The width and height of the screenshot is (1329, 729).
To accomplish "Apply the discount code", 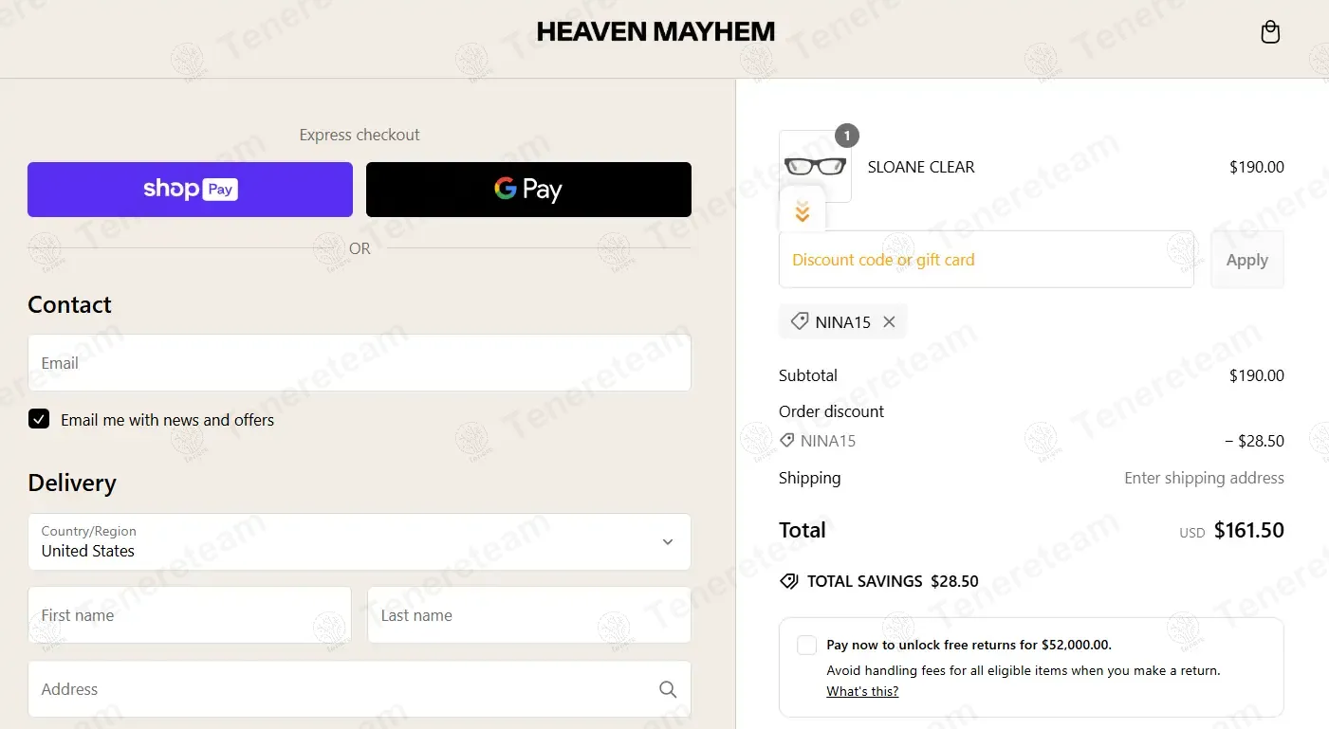I will click(1246, 260).
